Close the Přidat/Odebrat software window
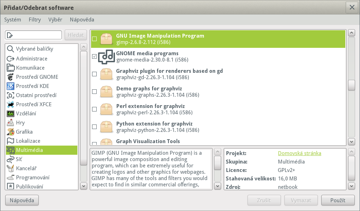 point(352,7)
